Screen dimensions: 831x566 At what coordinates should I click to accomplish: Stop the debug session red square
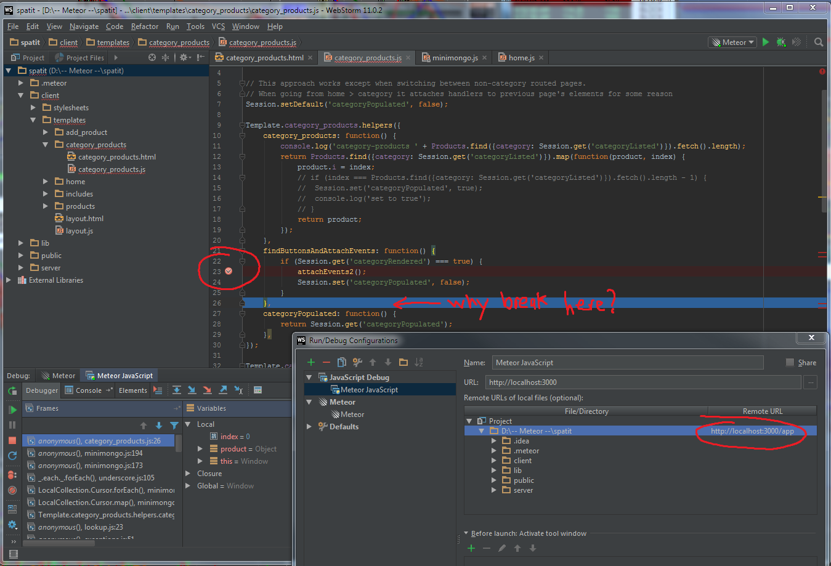pos(12,440)
